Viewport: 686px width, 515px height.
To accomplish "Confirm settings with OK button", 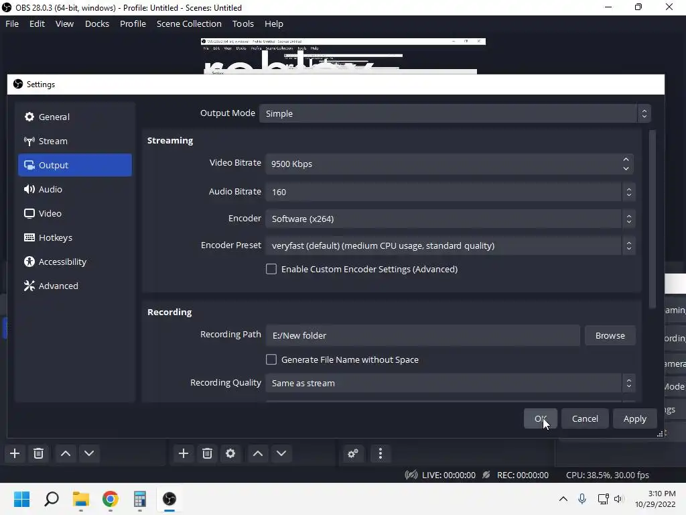I will tap(541, 418).
